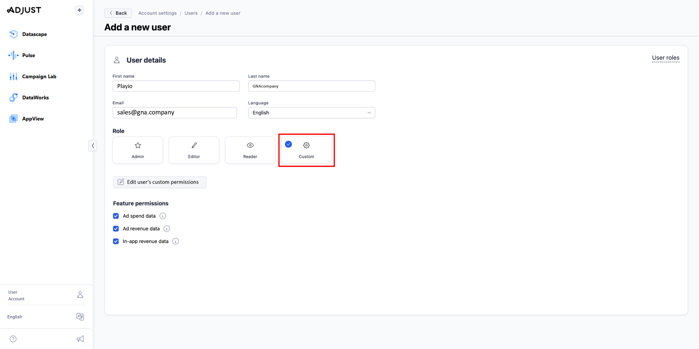
Task: Click the Add a new user breadcrumb
Action: pyautogui.click(x=223, y=13)
